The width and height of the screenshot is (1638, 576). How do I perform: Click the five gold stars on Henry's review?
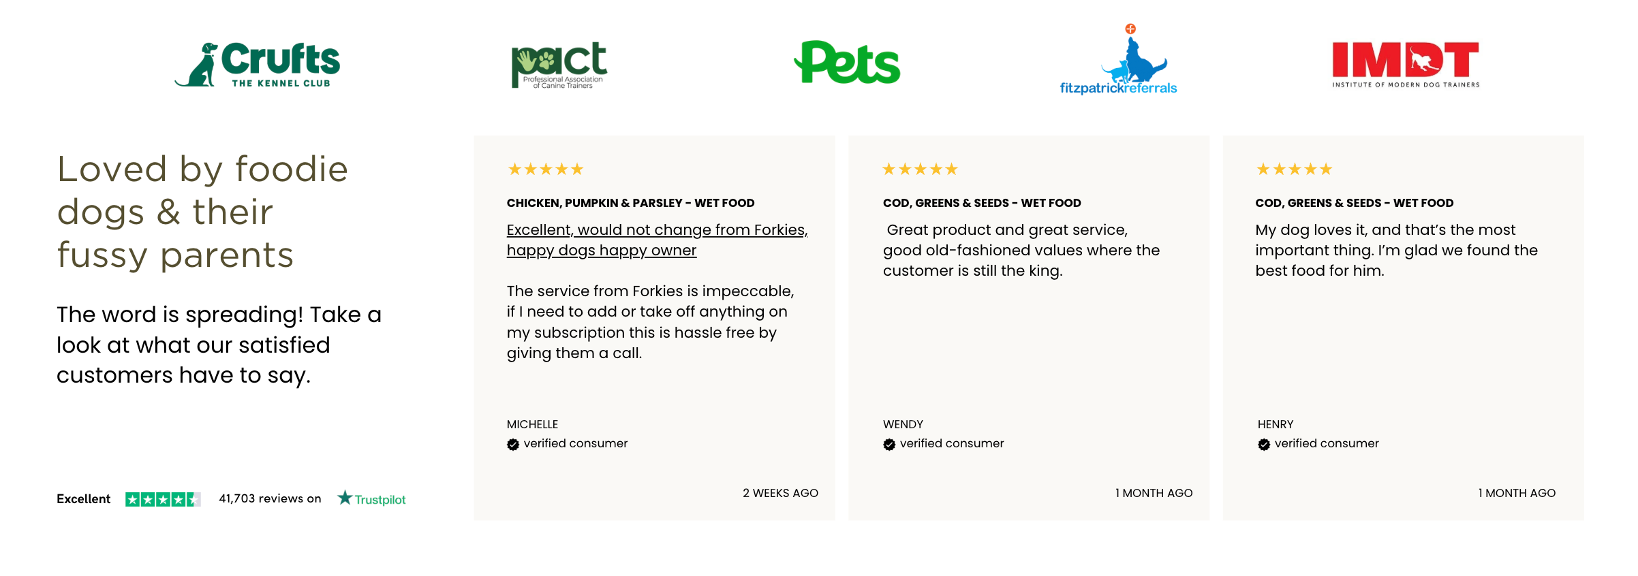(x=1294, y=169)
